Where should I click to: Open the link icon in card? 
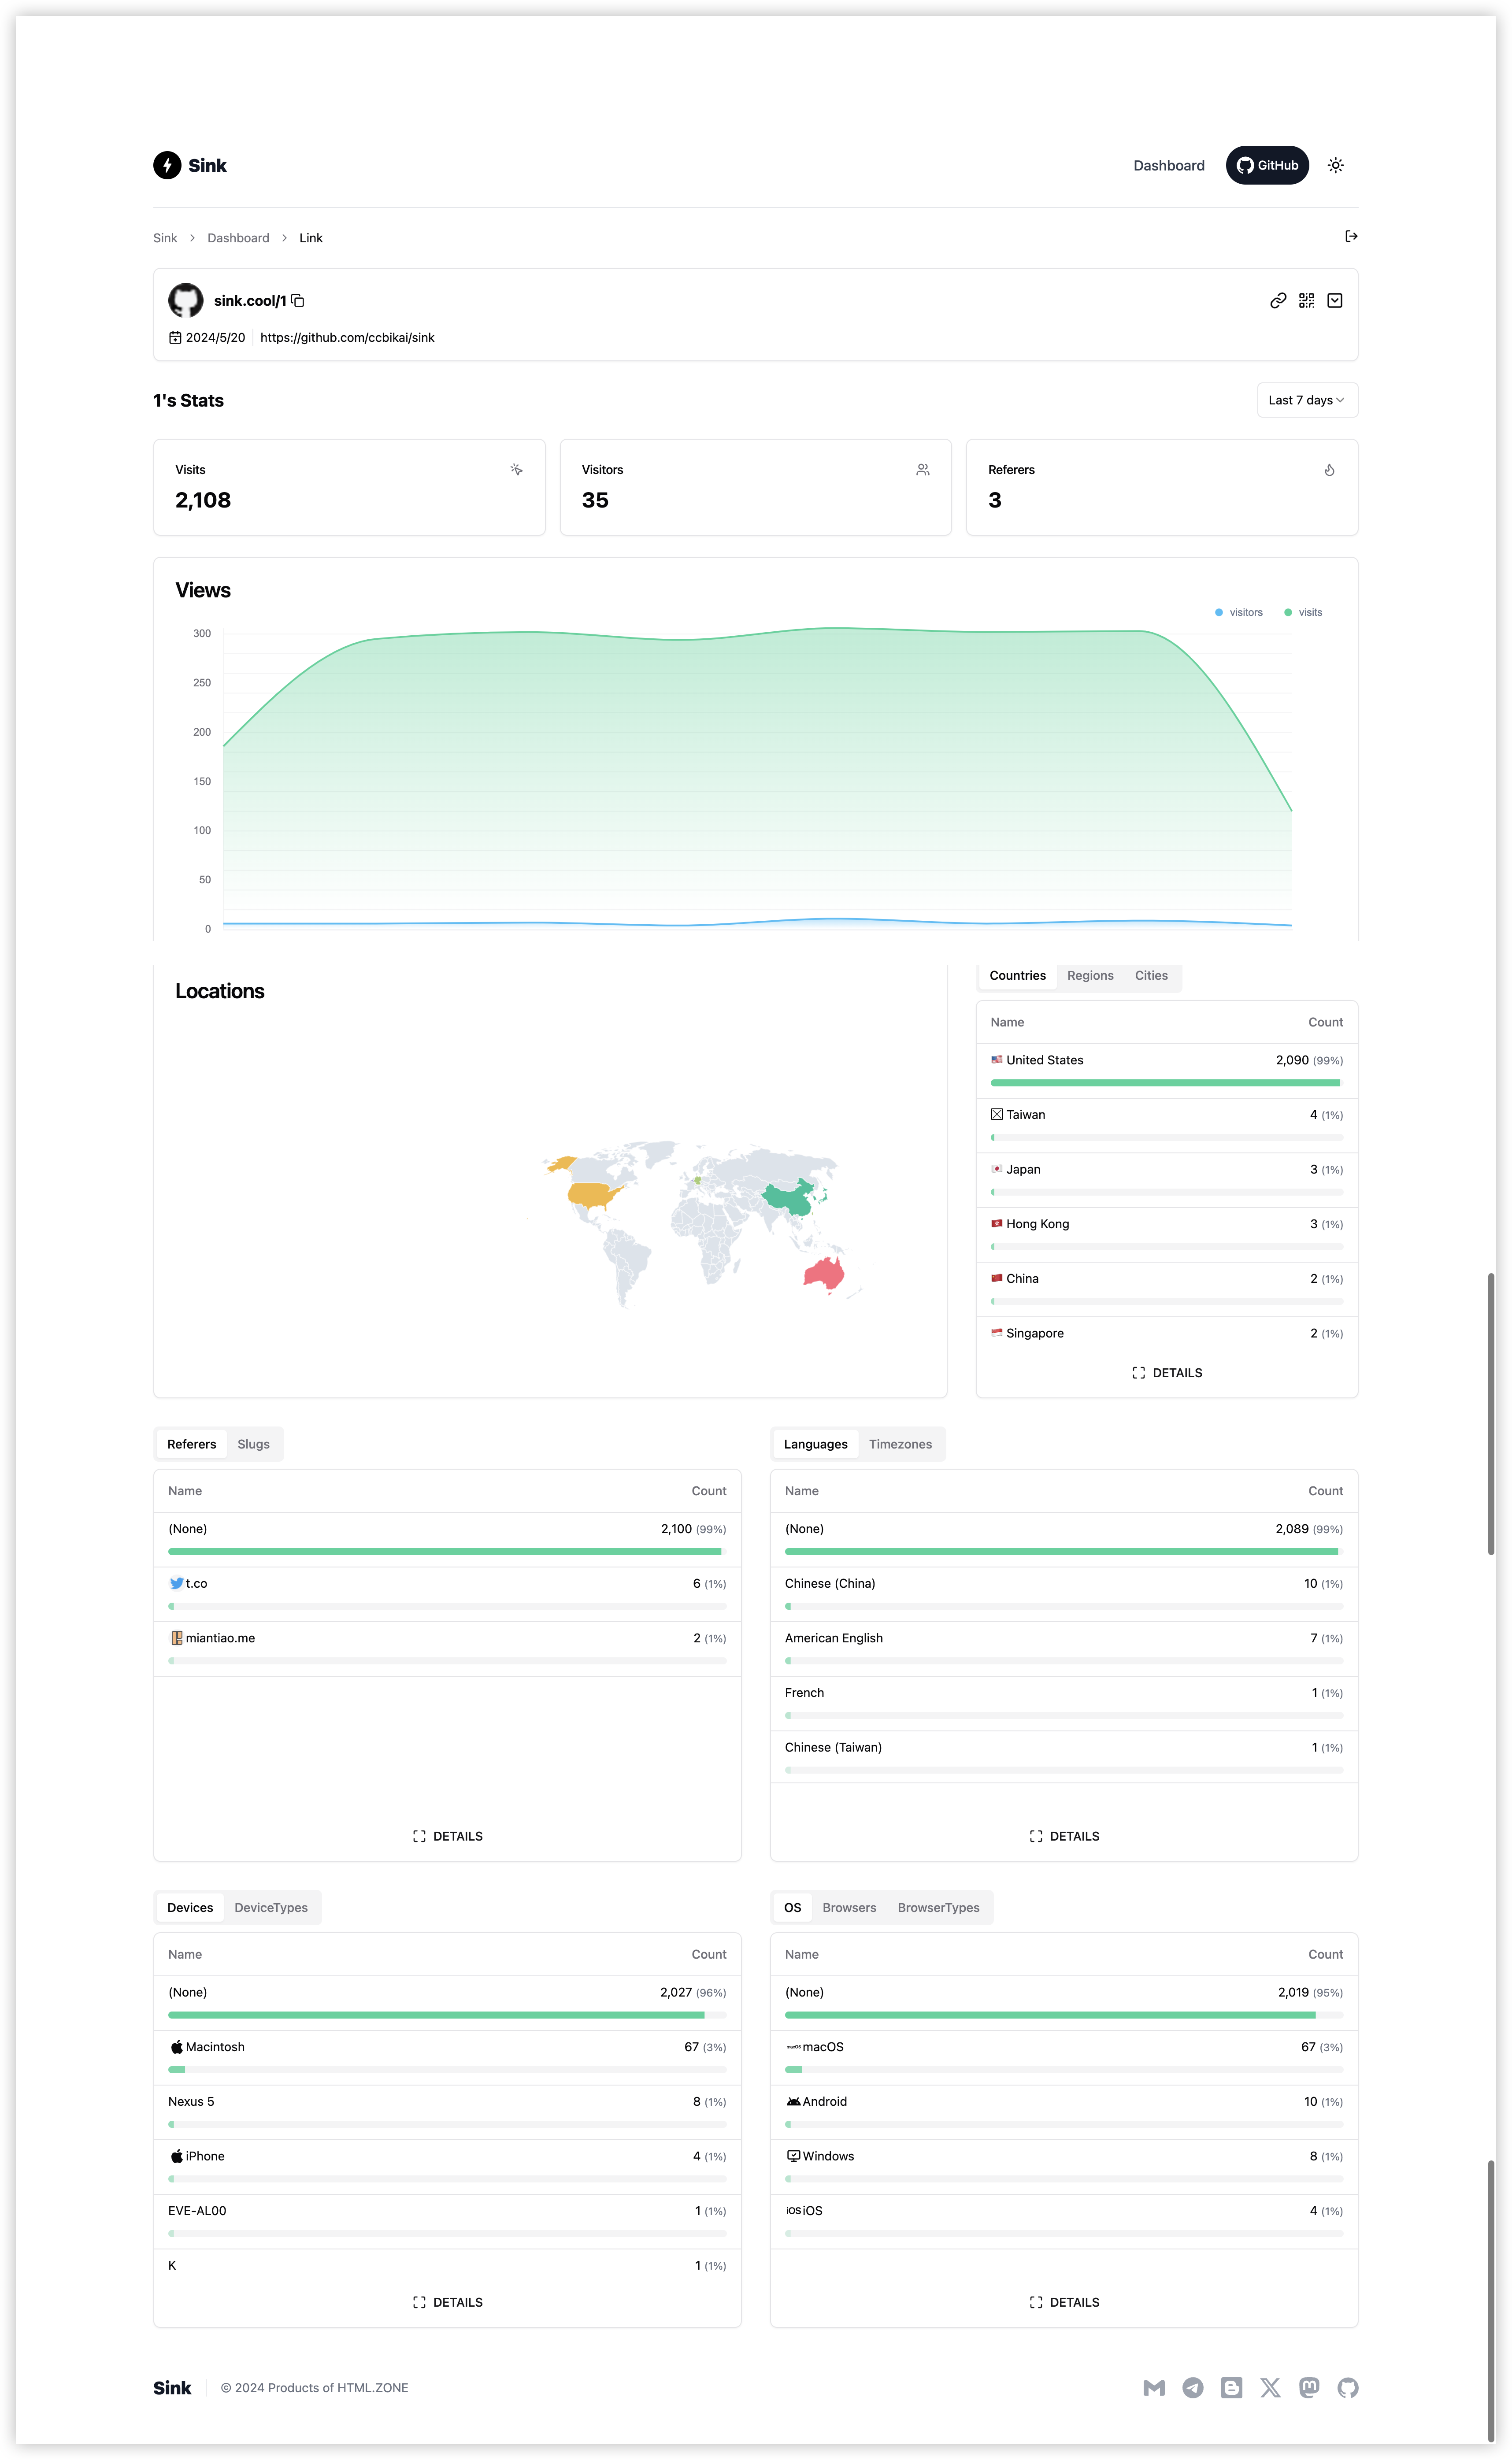[1277, 301]
